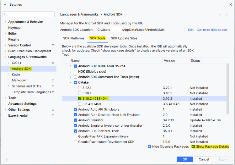This screenshot has width=235, height=165.
Task: Click the forward navigation arrow icon
Action: click(x=226, y=15)
